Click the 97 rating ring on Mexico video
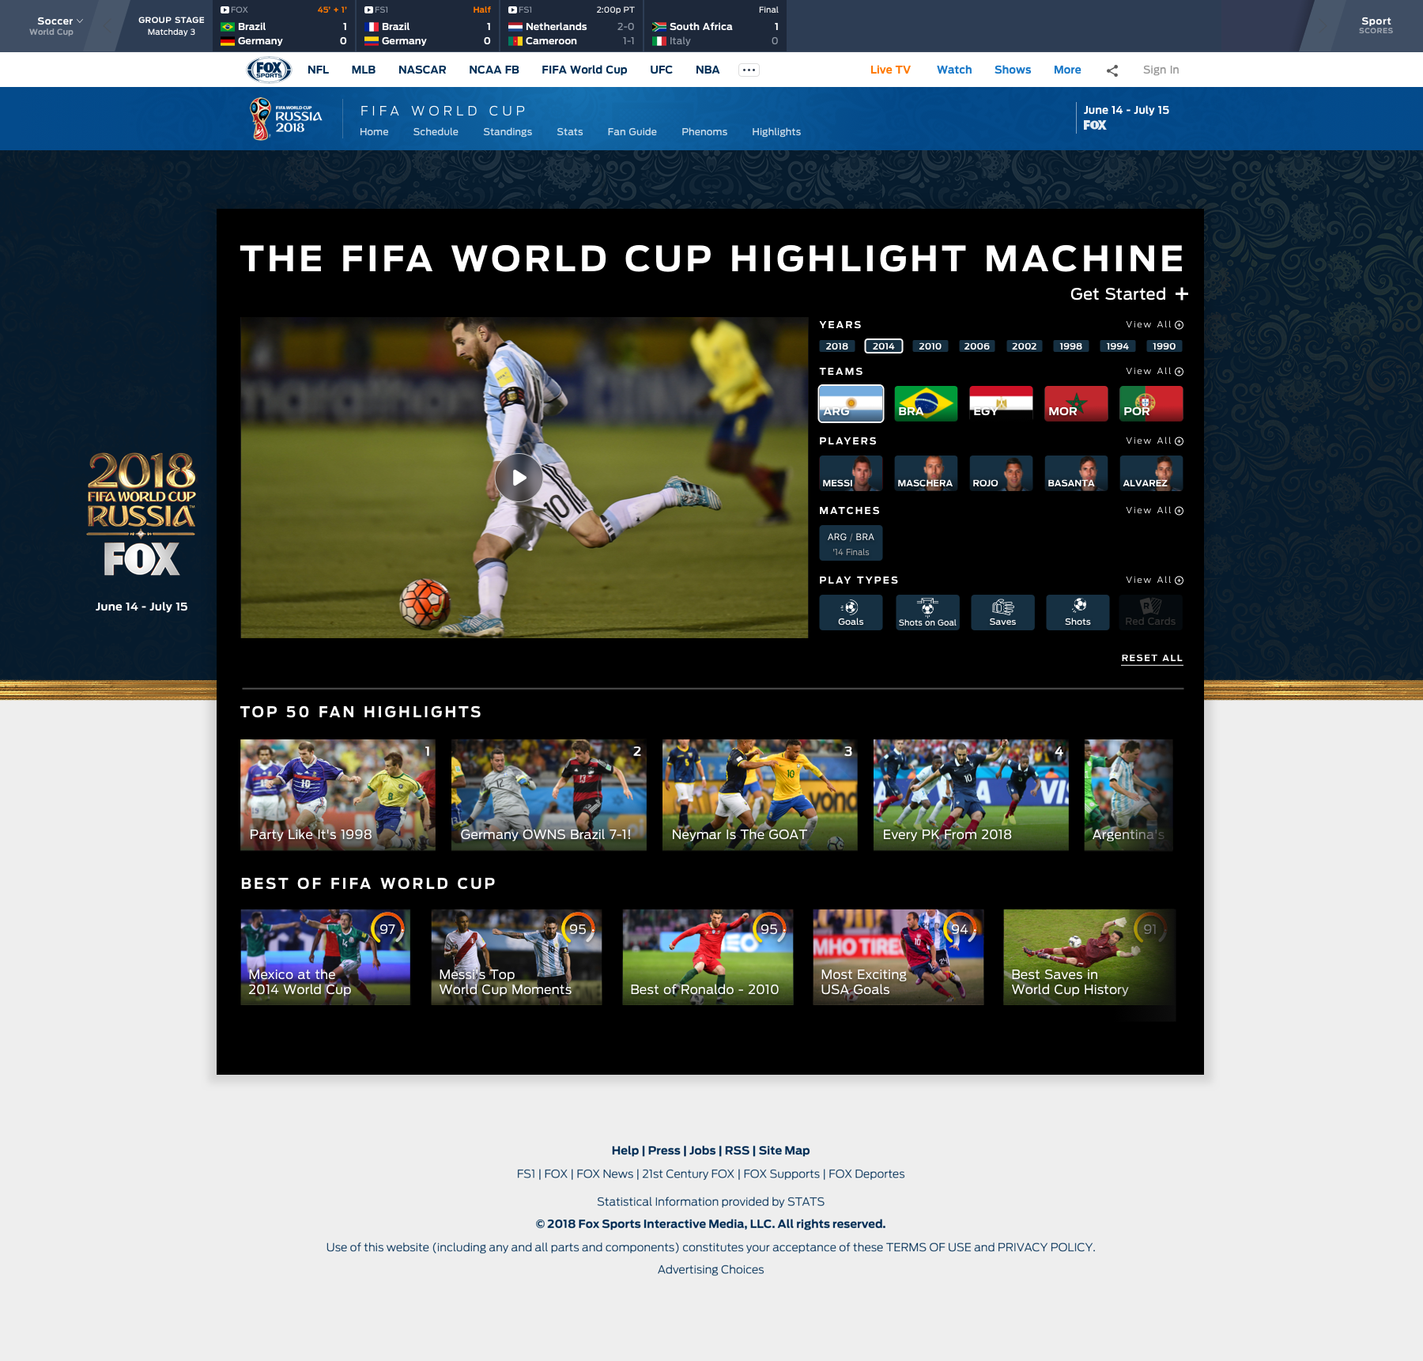 387,930
